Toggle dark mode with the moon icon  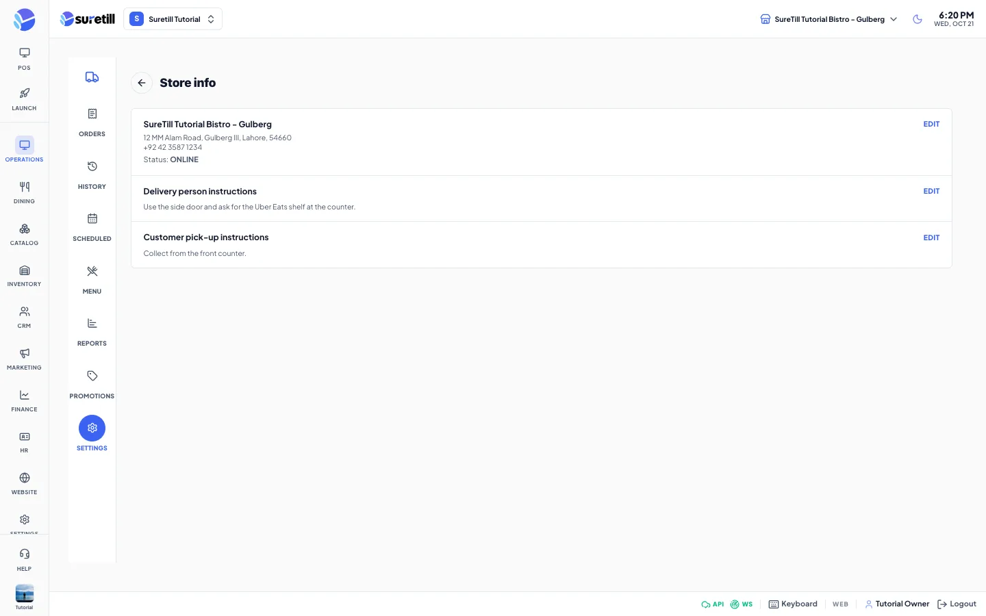tap(917, 19)
